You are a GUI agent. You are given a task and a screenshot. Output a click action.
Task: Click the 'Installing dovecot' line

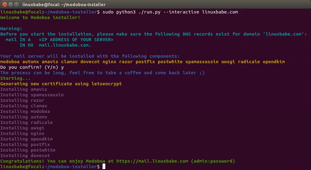(25, 156)
